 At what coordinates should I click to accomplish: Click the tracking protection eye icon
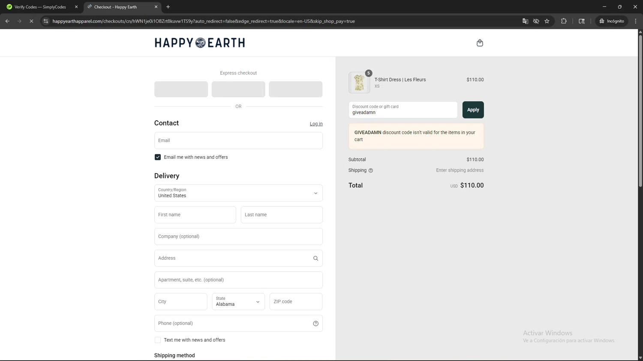(536, 21)
